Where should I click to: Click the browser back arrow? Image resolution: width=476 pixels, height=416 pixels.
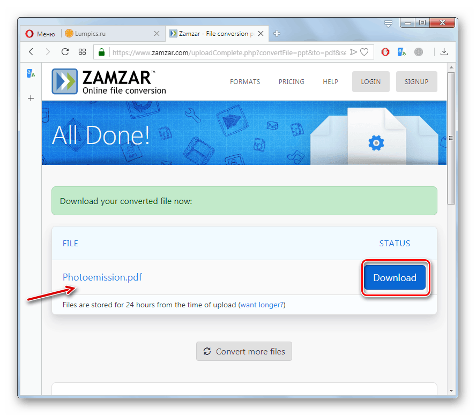pyautogui.click(x=31, y=52)
